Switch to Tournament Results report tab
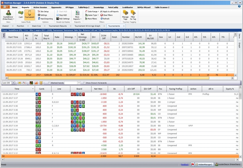 coord(58,26)
